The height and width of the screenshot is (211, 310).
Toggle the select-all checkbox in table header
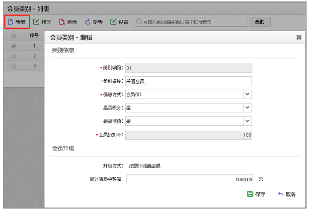tap(14, 36)
